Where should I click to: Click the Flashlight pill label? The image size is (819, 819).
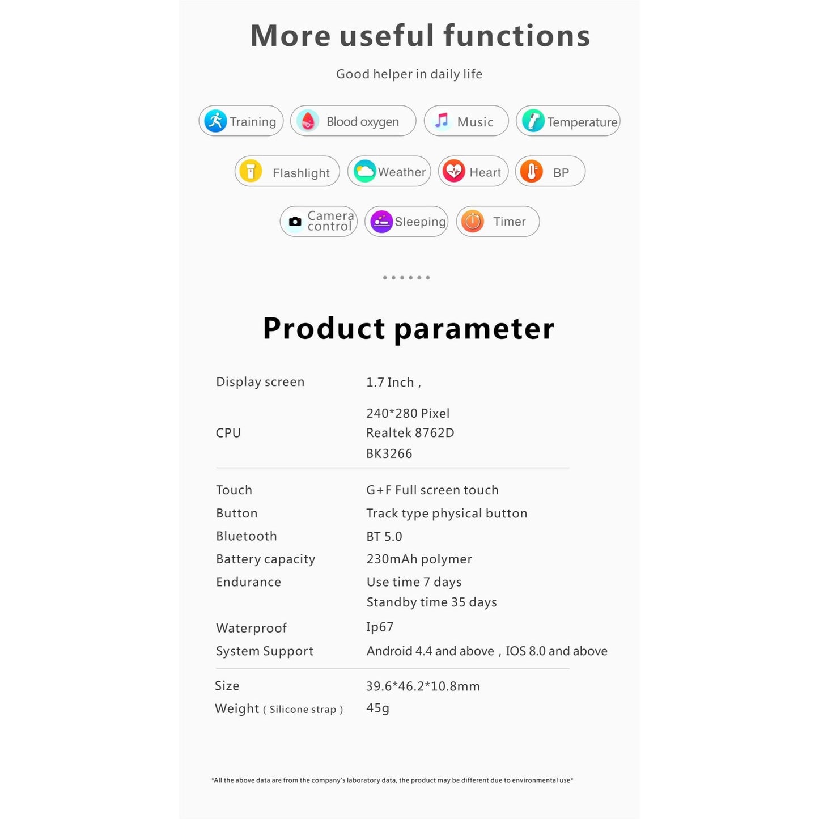pyautogui.click(x=301, y=173)
